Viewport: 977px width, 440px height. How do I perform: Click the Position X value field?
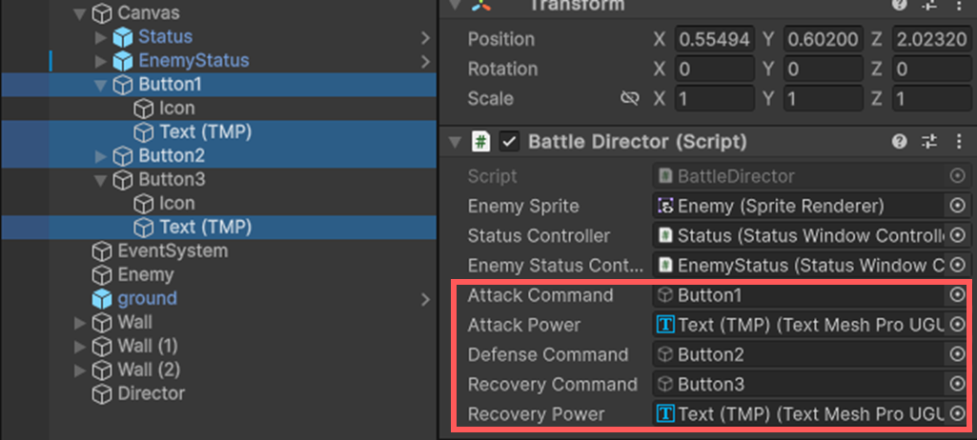tap(715, 39)
